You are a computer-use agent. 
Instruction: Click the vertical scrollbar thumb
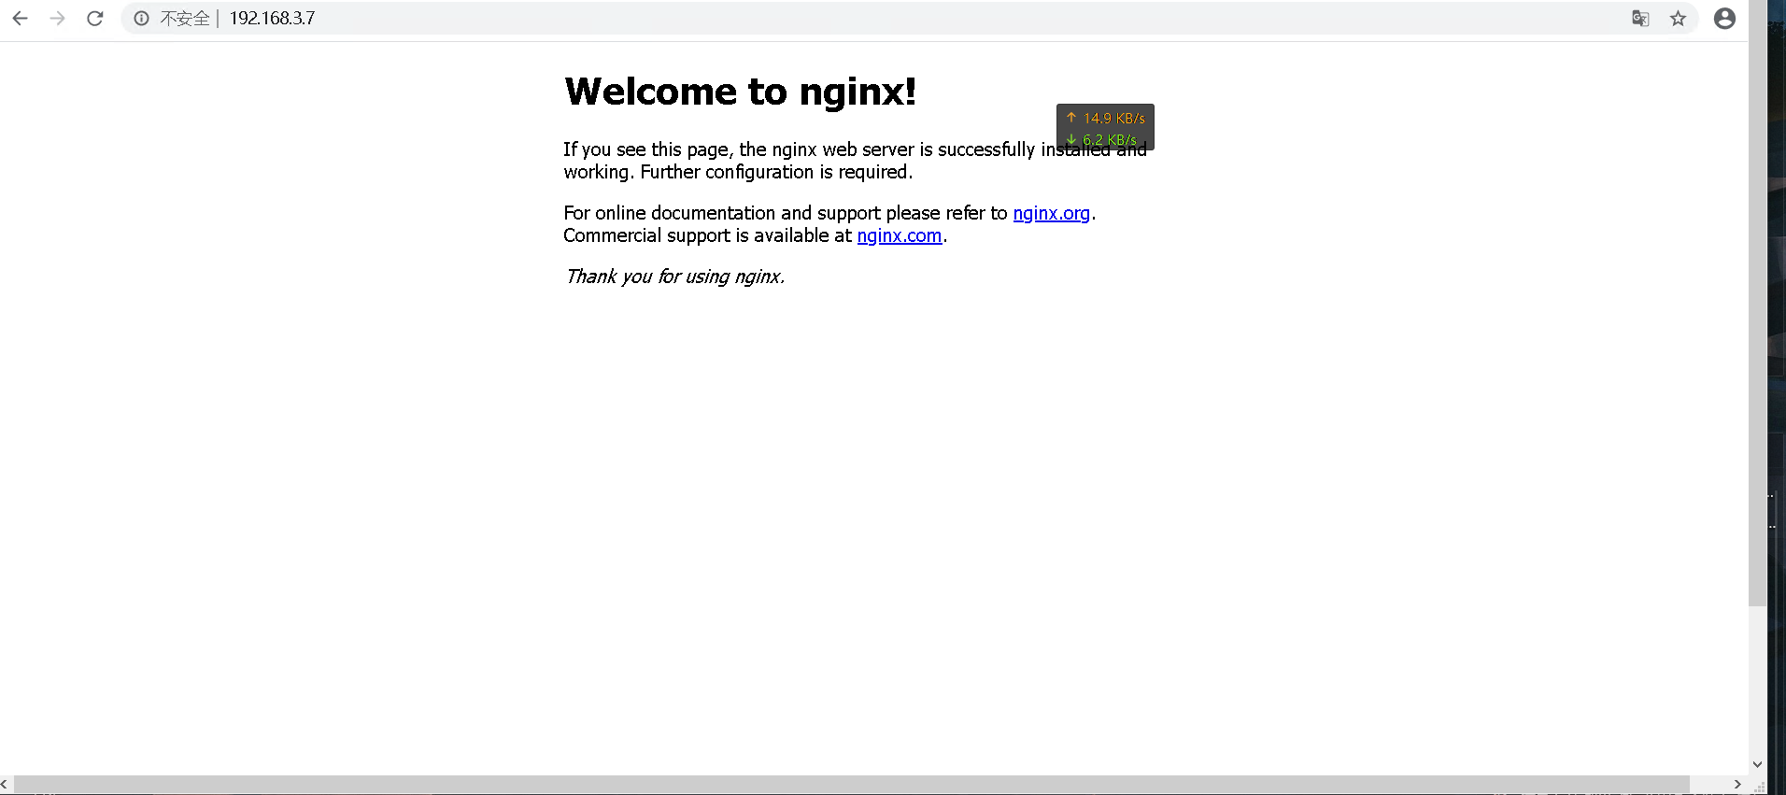tap(1757, 304)
